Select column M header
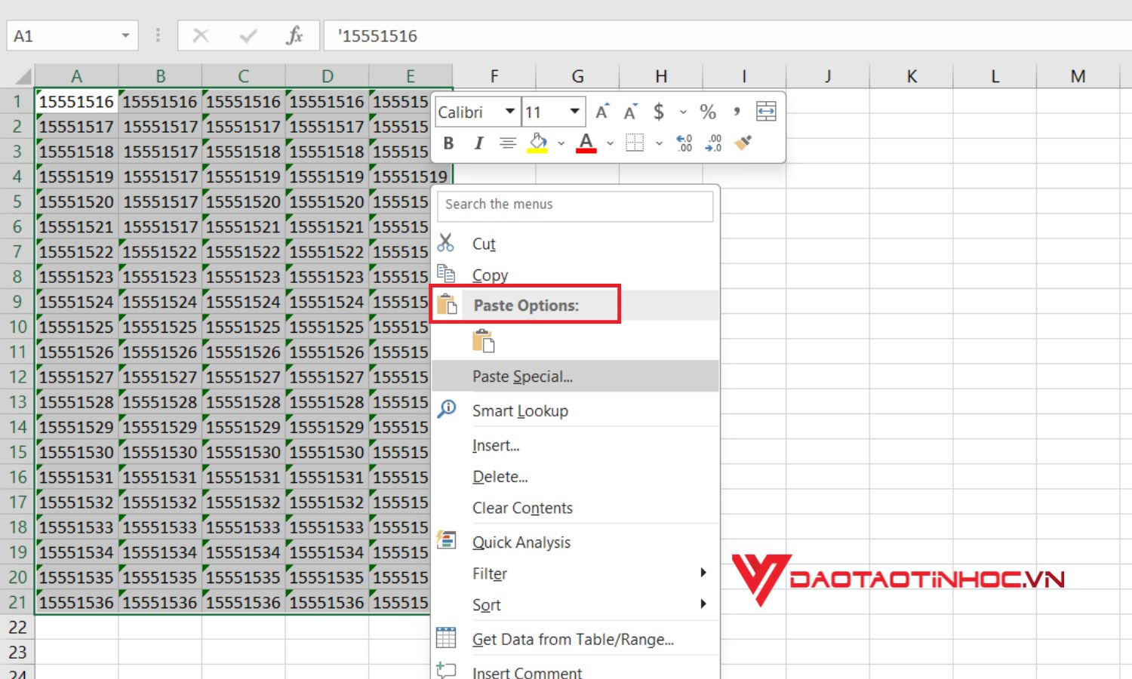The image size is (1132, 679). pos(1078,76)
